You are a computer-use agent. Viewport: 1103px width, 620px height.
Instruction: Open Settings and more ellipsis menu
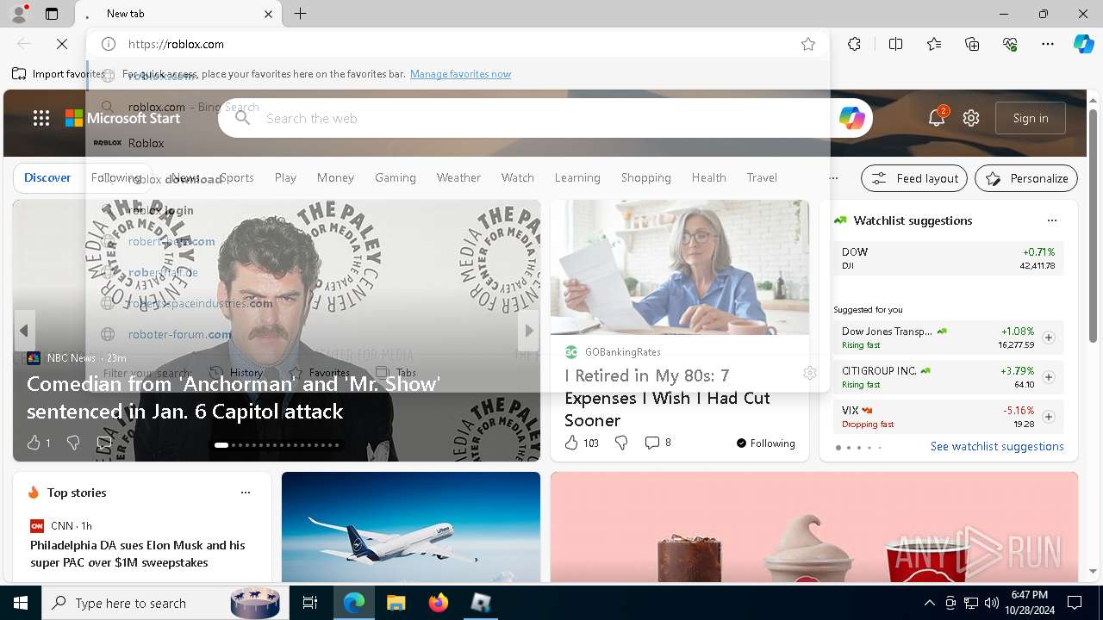tap(1048, 44)
